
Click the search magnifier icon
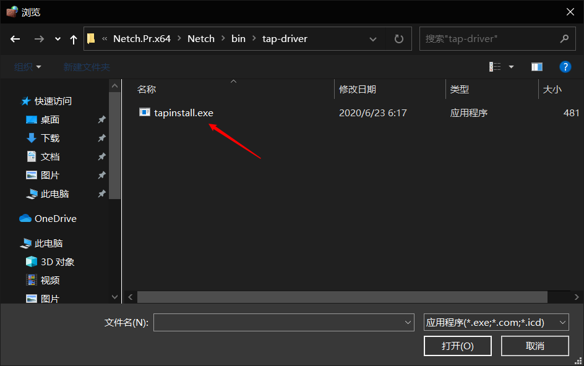tap(564, 39)
